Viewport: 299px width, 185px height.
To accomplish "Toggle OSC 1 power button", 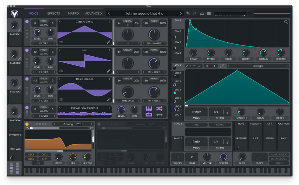I will (27, 22).
